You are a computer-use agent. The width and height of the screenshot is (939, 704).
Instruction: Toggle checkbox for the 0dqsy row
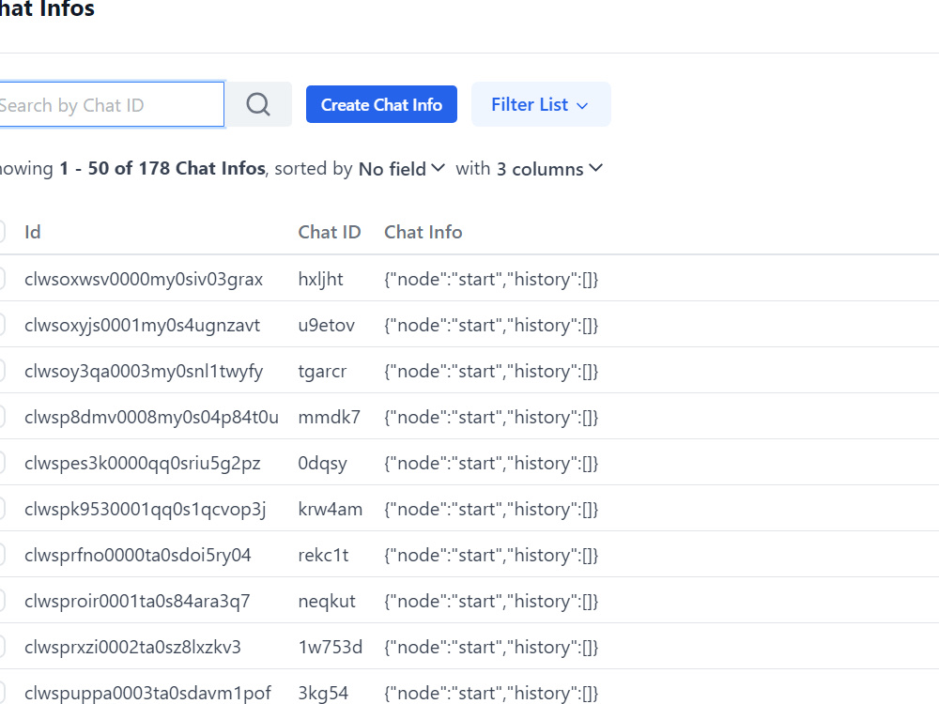(x=1, y=463)
